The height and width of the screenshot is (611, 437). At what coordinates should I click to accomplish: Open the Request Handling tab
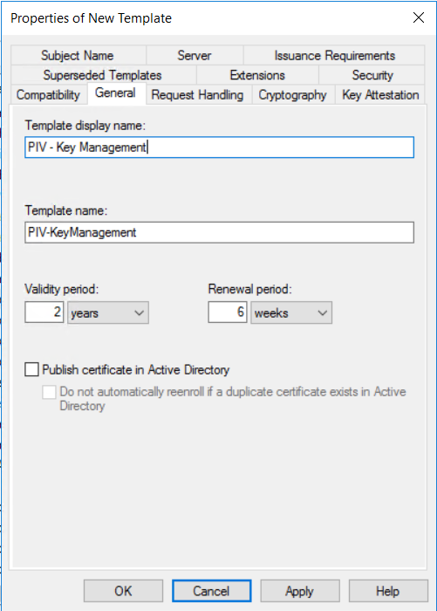pos(197,94)
